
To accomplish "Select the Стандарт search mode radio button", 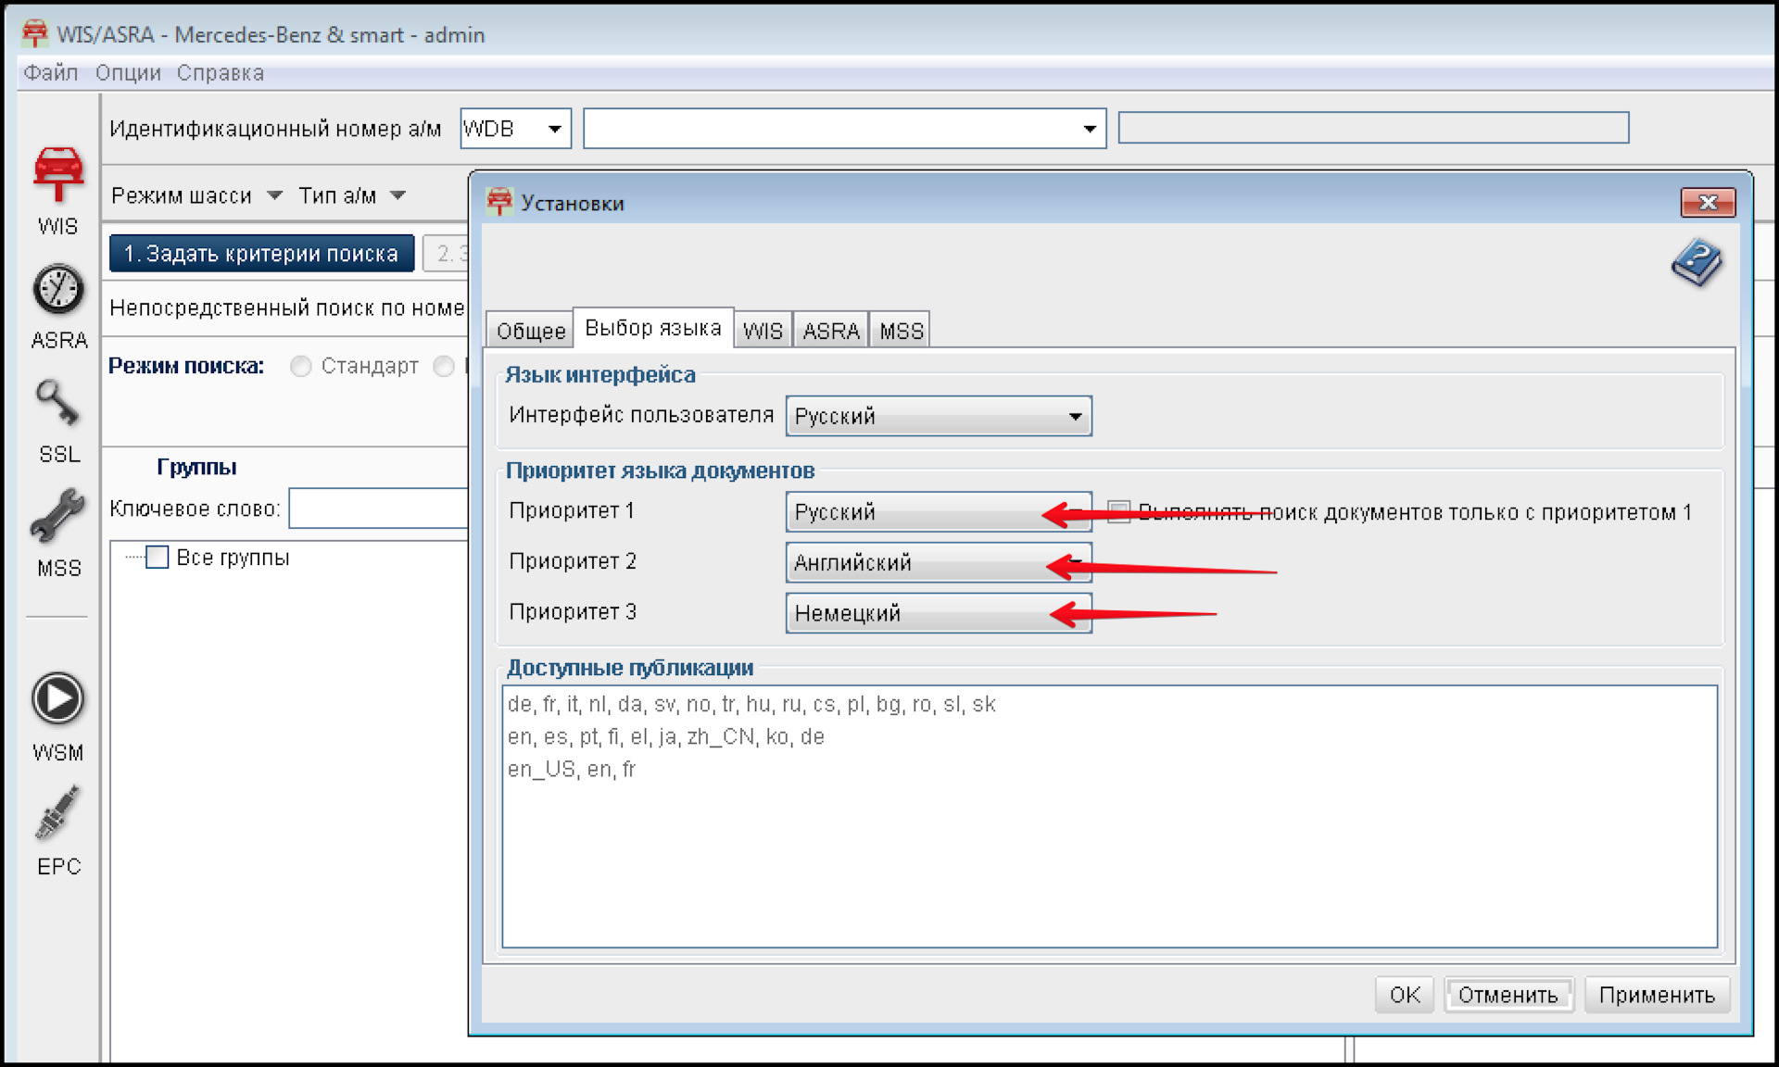I will pyautogui.click(x=300, y=367).
